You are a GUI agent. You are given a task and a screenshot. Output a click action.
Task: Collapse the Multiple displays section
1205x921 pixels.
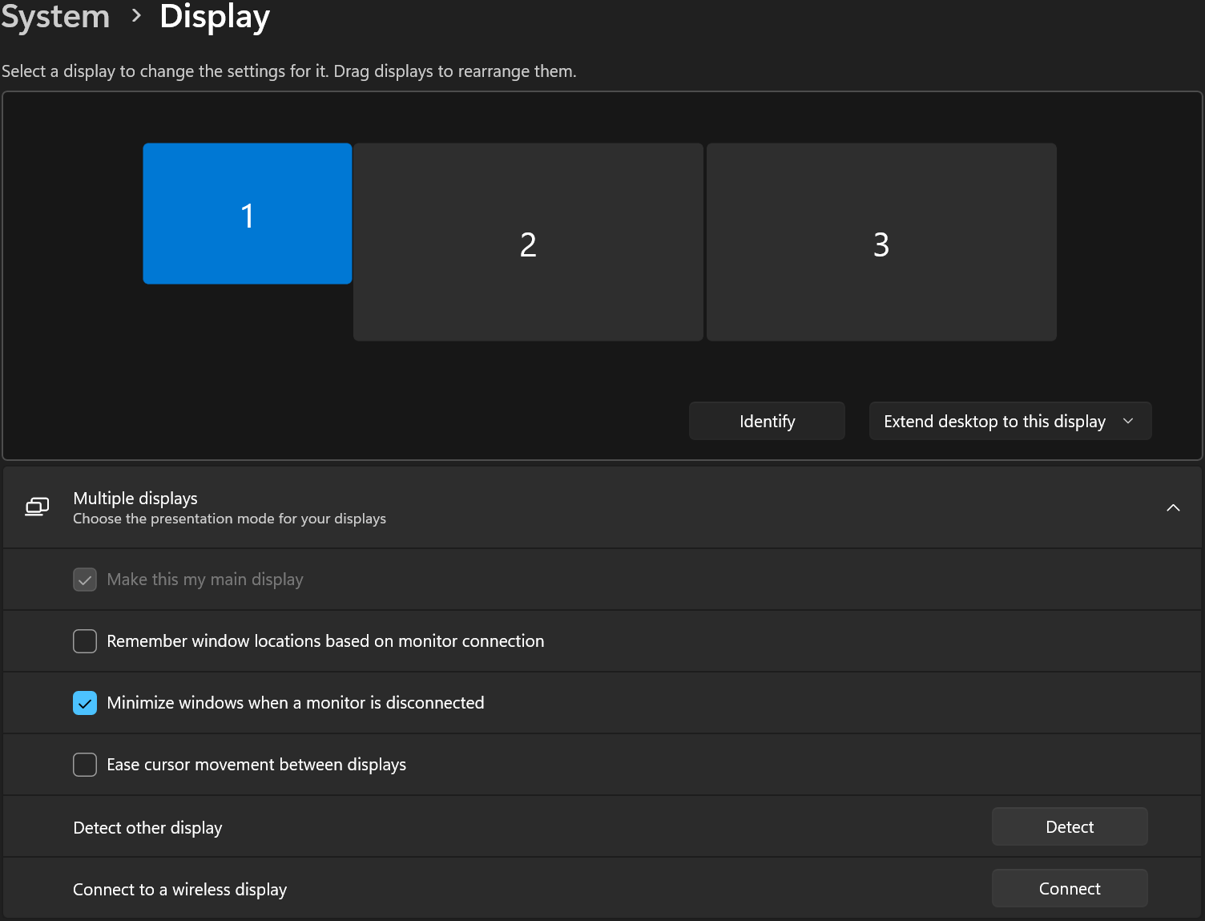[x=1173, y=507]
